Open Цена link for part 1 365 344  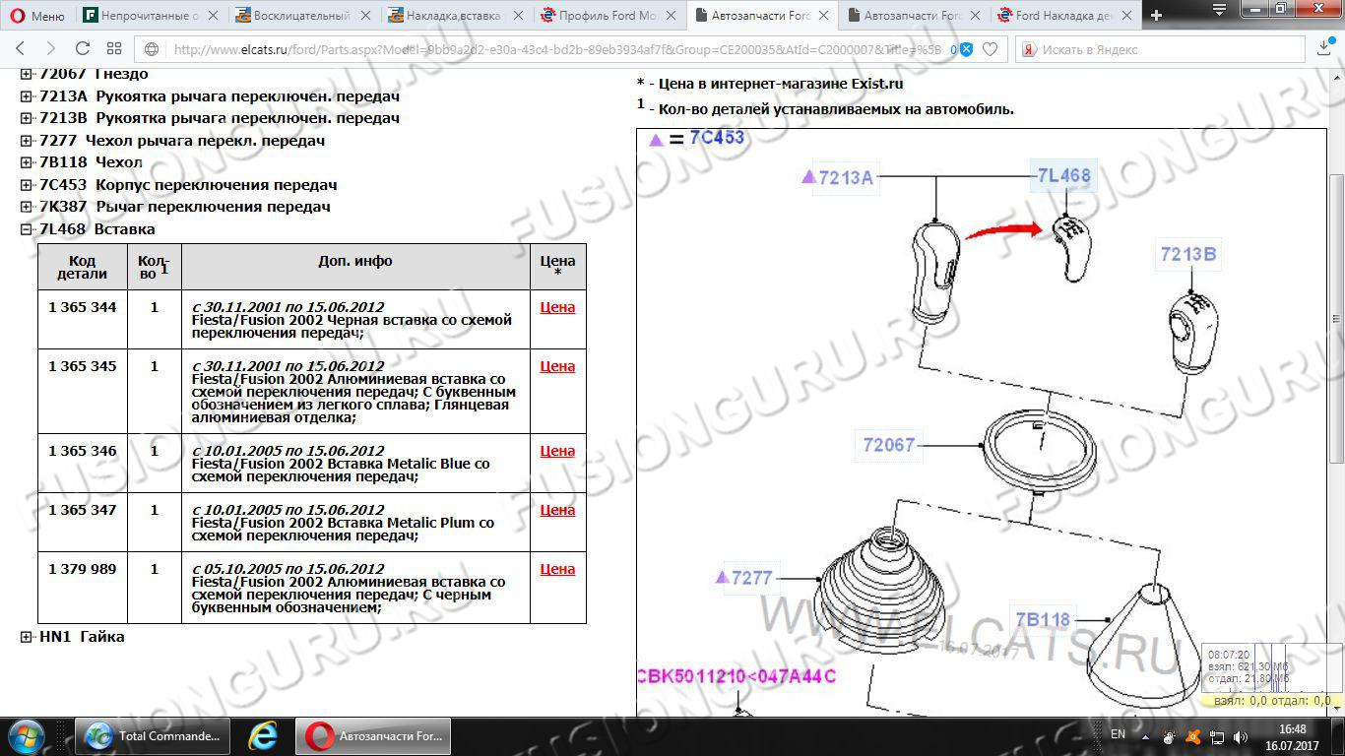tap(557, 307)
